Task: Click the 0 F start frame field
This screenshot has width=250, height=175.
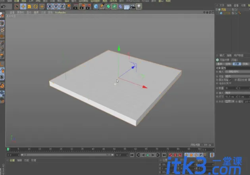Action: pyautogui.click(x=13, y=155)
